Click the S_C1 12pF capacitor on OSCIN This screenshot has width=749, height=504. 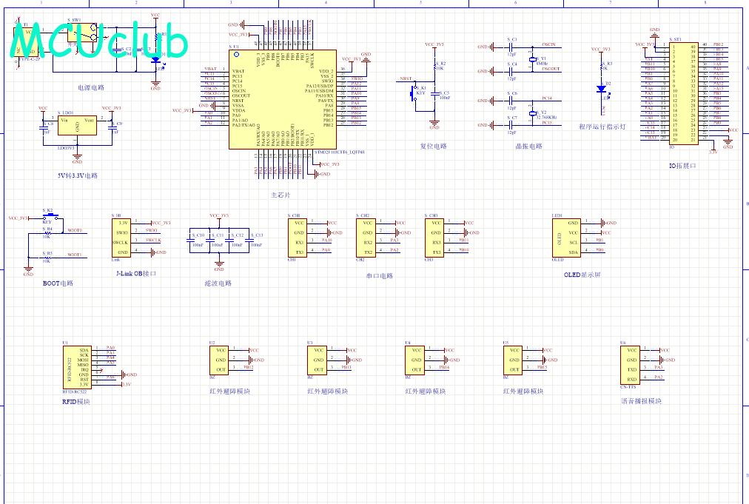click(511, 47)
